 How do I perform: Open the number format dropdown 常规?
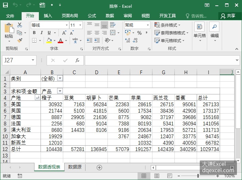click(x=148, y=25)
